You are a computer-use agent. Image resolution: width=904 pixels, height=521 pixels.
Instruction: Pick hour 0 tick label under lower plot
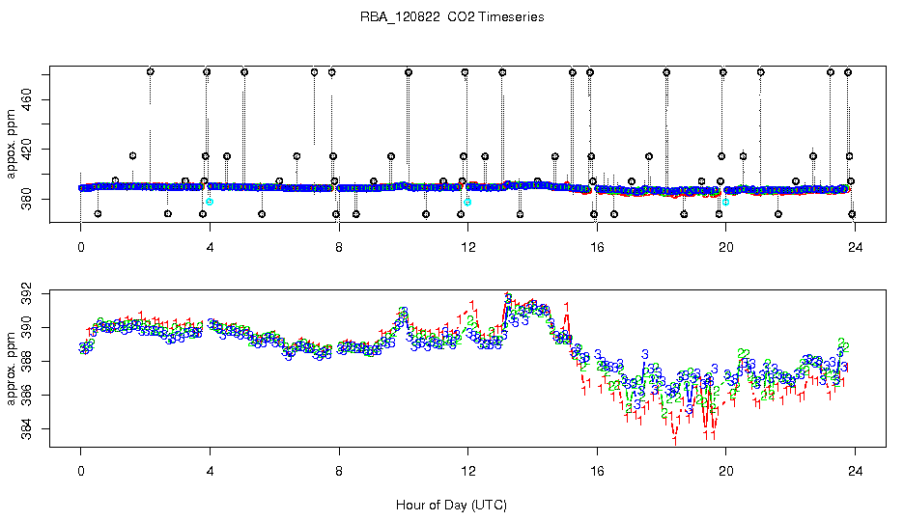tap(81, 472)
